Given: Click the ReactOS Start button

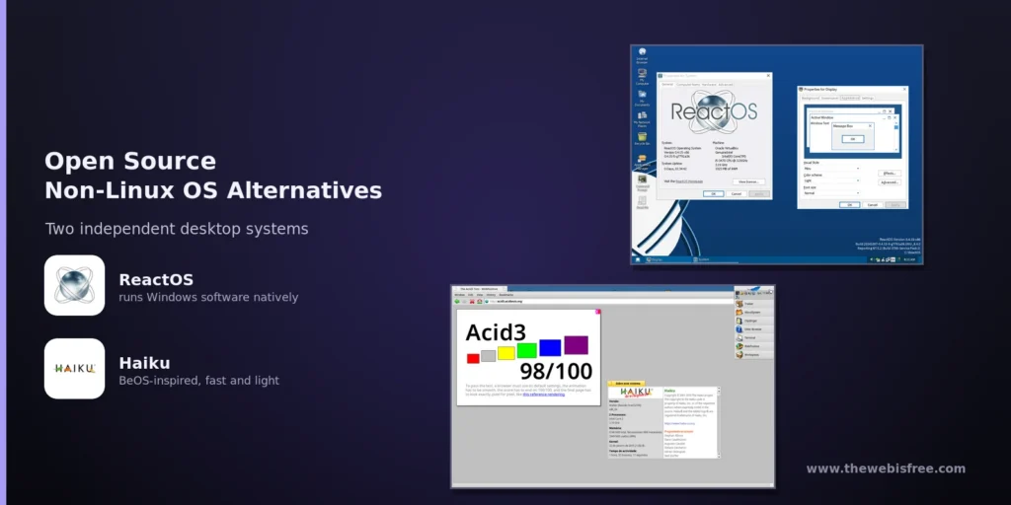Looking at the screenshot, I should 638,259.
